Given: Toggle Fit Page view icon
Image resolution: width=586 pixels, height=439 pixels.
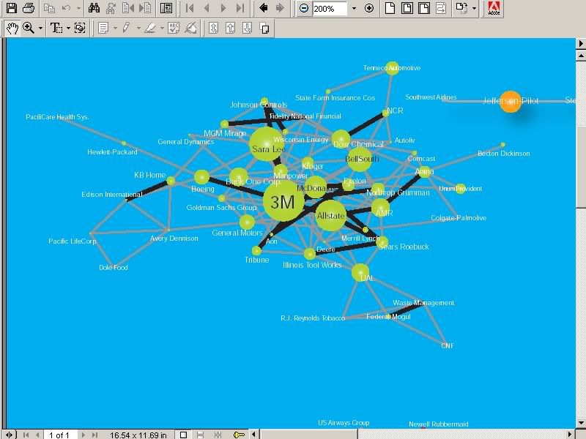Looking at the screenshot, I should click(407, 9).
